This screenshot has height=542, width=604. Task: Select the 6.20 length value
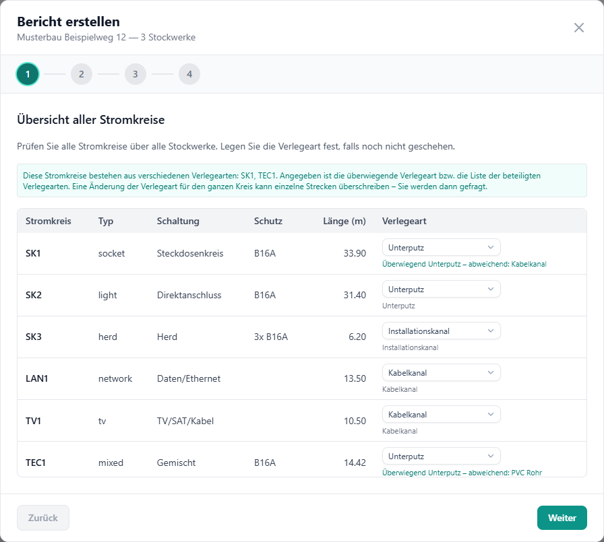click(x=357, y=337)
